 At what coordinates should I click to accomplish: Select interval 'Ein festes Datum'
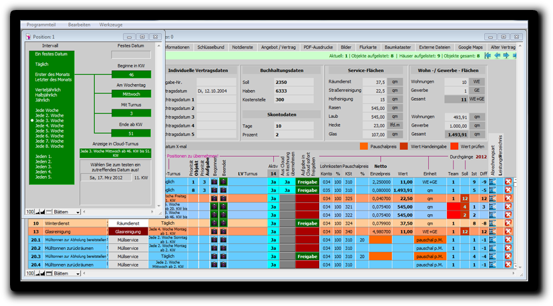pyautogui.click(x=51, y=54)
